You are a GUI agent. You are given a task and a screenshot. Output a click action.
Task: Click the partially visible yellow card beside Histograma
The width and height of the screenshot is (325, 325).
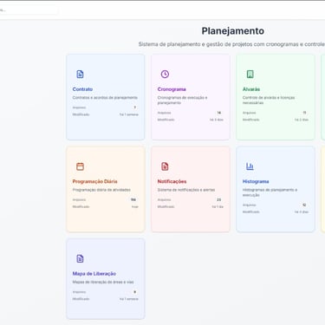(323, 189)
